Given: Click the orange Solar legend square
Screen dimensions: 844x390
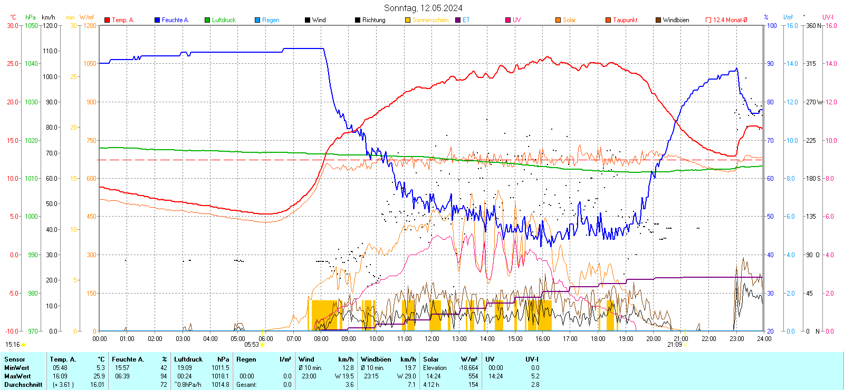Looking at the screenshot, I should [558, 20].
